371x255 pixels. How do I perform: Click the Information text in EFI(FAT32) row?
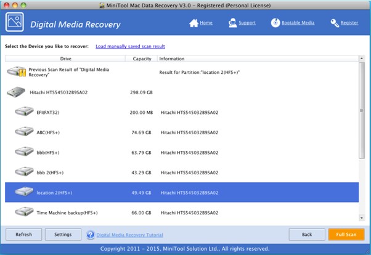coord(189,112)
